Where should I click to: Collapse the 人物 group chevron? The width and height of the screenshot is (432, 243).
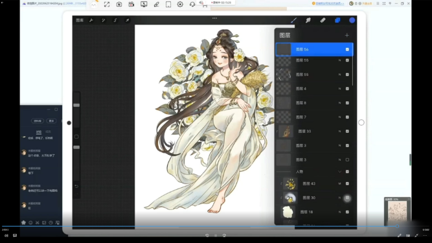tap(339, 172)
